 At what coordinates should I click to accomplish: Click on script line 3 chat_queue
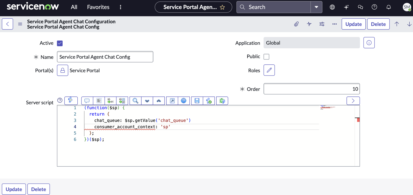(142, 120)
